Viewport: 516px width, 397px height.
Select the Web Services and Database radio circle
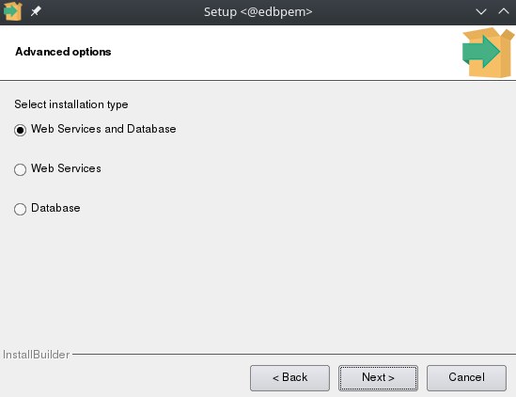tap(20, 130)
